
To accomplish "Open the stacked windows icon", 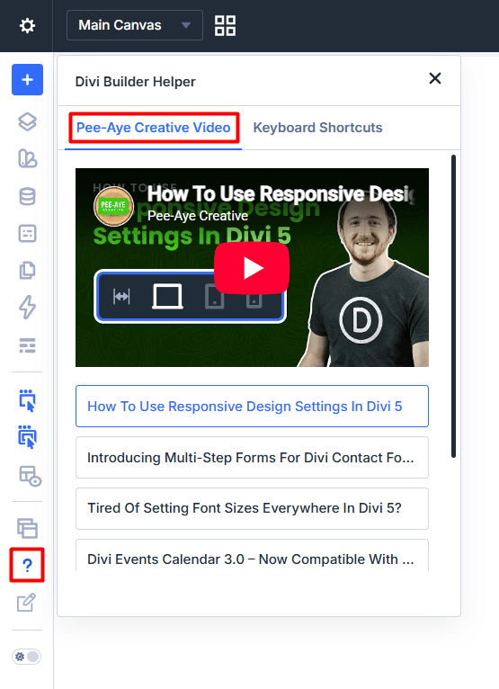I will coord(27,528).
